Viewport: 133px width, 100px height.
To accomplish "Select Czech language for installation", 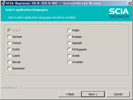I will pos(9,56).
